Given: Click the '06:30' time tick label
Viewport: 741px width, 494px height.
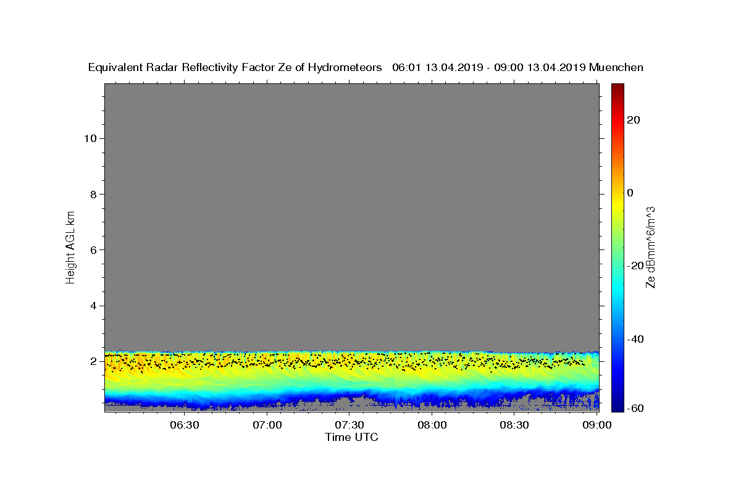Looking at the screenshot, I should click(185, 425).
